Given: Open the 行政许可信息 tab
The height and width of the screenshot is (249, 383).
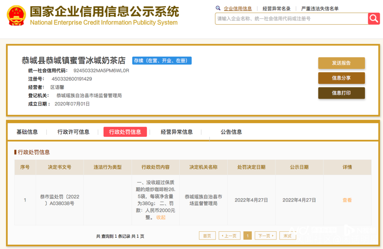Looking at the screenshot, I should [x=73, y=132].
